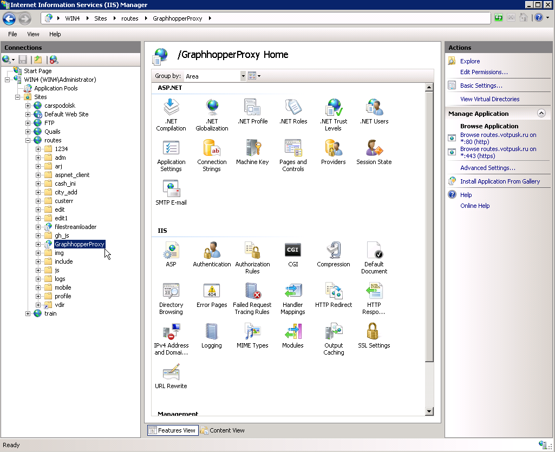Open the Error Pages feature
The image size is (555, 452).
[212, 295]
